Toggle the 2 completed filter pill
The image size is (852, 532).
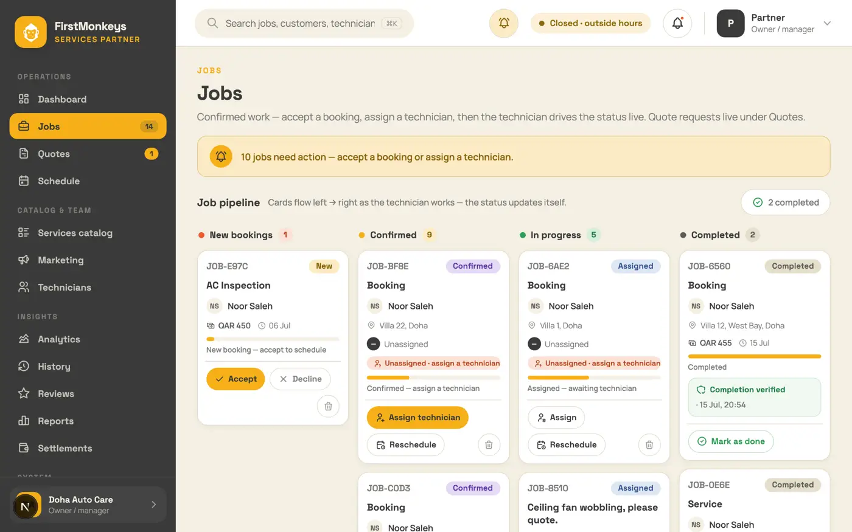click(x=786, y=202)
